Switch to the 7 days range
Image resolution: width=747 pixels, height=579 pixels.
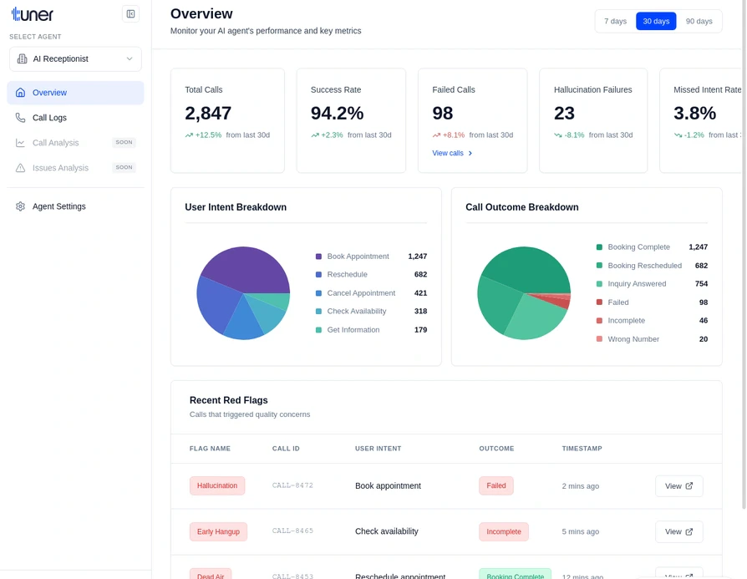[615, 21]
